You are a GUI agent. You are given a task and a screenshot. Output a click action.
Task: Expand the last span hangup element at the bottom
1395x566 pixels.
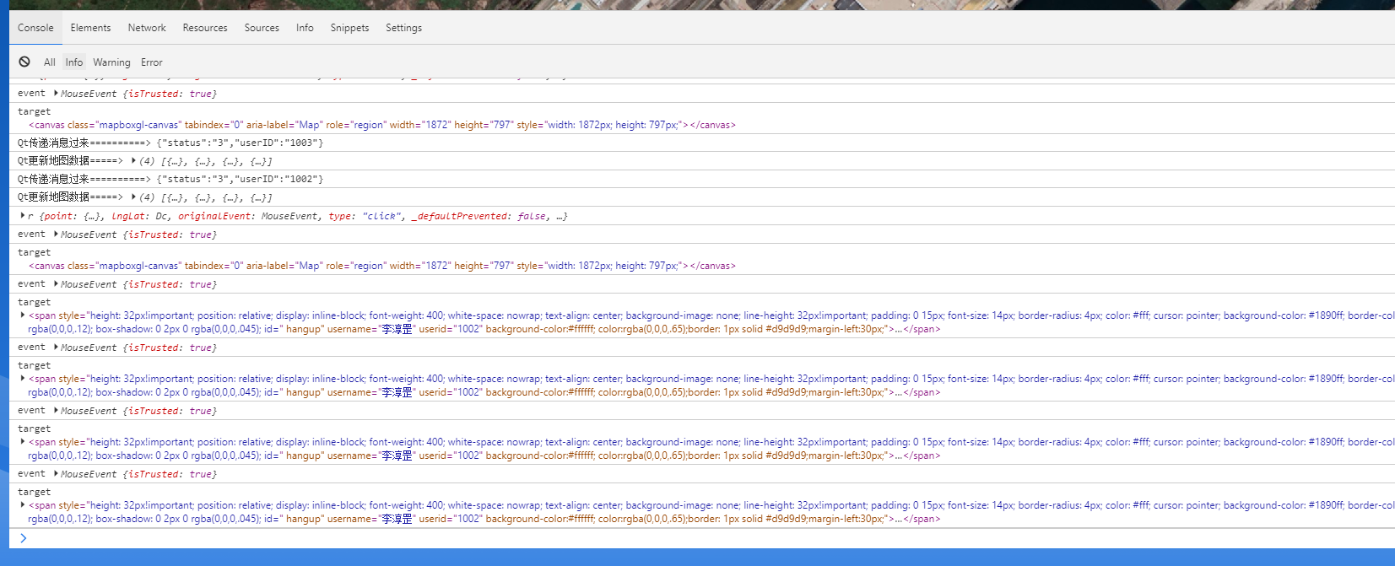23,505
